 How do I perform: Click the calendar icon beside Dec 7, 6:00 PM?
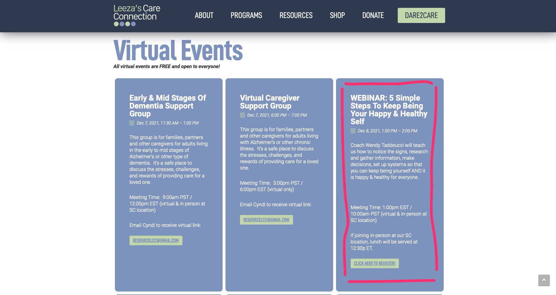(x=242, y=115)
